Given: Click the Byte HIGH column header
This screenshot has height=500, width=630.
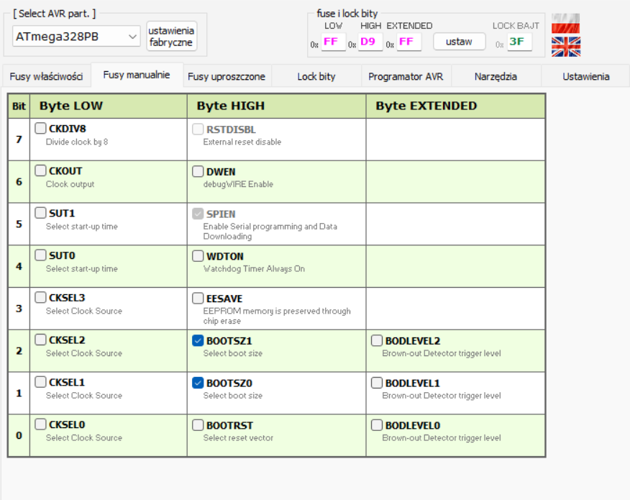Looking at the screenshot, I should tap(276, 106).
